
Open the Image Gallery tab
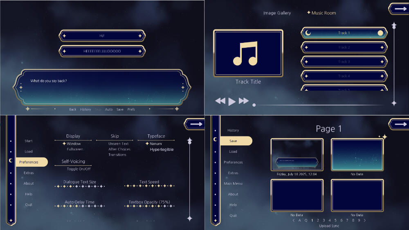coord(277,13)
